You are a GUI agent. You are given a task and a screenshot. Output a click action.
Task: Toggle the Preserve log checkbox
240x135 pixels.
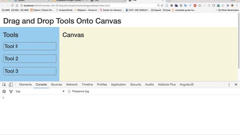pos(69,91)
